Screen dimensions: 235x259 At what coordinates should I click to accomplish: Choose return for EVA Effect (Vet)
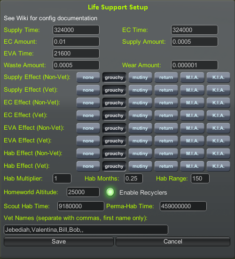(166, 141)
